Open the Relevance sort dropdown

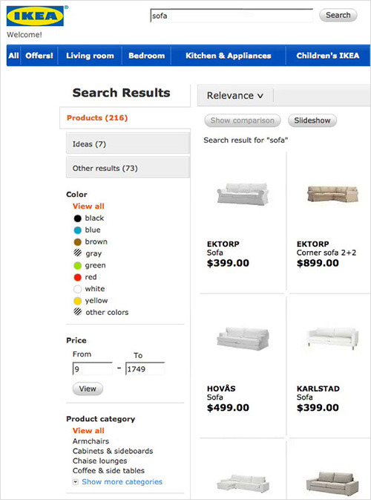coord(235,96)
